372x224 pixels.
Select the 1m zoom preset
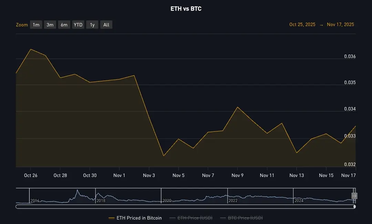(36, 24)
